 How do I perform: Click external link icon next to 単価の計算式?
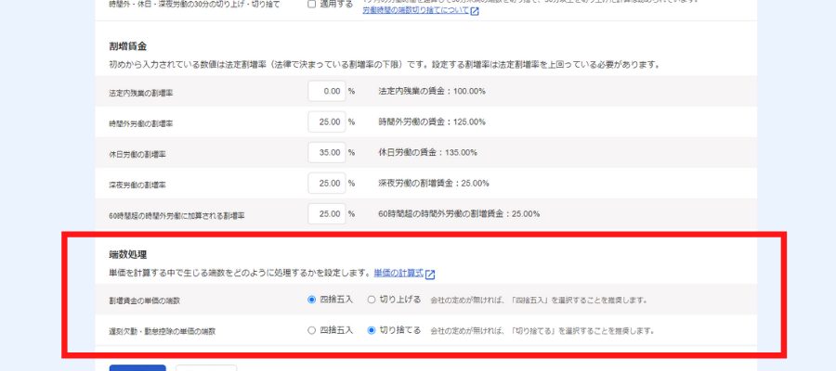[430, 275]
